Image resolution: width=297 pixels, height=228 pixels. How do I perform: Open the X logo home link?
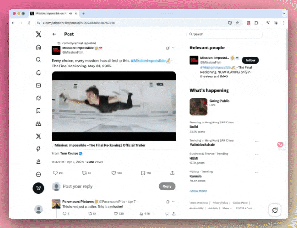coord(39,34)
